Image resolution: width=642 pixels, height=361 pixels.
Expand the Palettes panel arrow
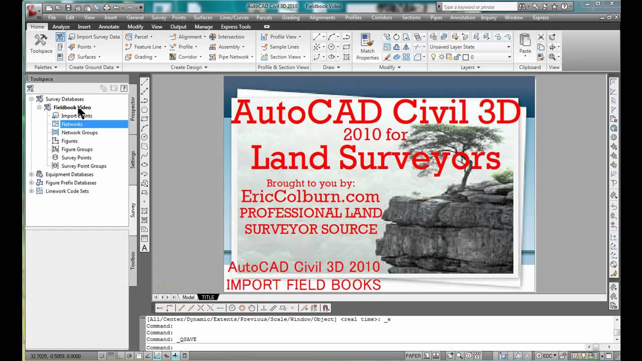tap(56, 67)
